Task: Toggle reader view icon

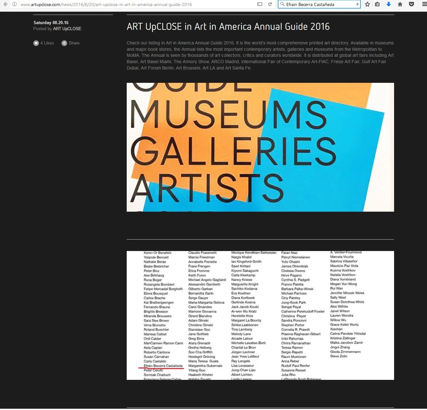Action: (x=260, y=4)
